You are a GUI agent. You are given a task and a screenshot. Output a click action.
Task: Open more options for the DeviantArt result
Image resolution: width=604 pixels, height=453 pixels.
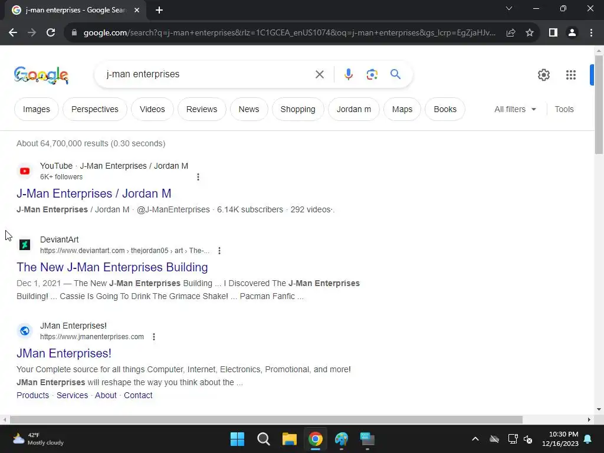pyautogui.click(x=219, y=251)
